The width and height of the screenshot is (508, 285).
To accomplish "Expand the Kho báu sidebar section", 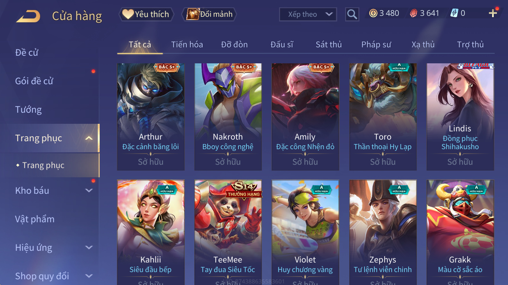I will click(89, 191).
